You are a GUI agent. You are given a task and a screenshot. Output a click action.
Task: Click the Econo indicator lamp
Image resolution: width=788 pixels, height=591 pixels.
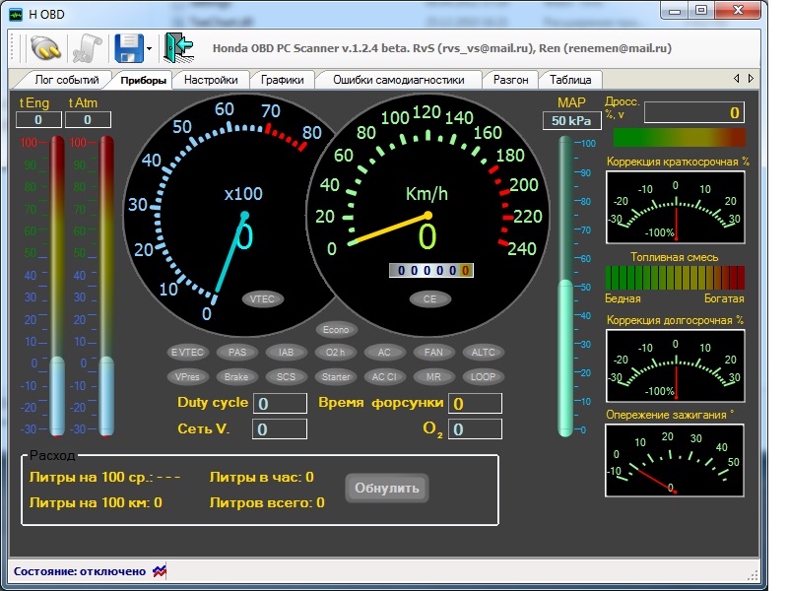[336, 330]
